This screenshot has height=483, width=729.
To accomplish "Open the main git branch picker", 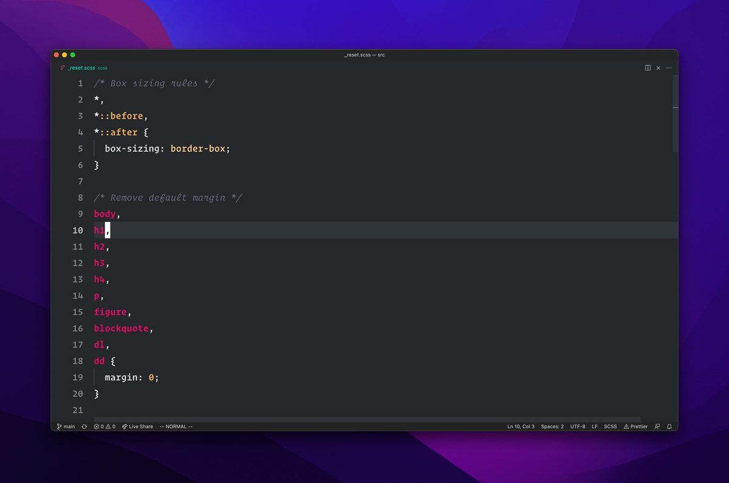I will pos(66,426).
